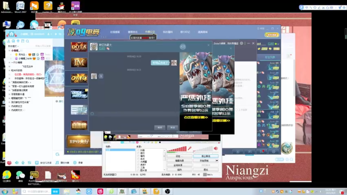Click the home icon in YY window

pos(11,34)
